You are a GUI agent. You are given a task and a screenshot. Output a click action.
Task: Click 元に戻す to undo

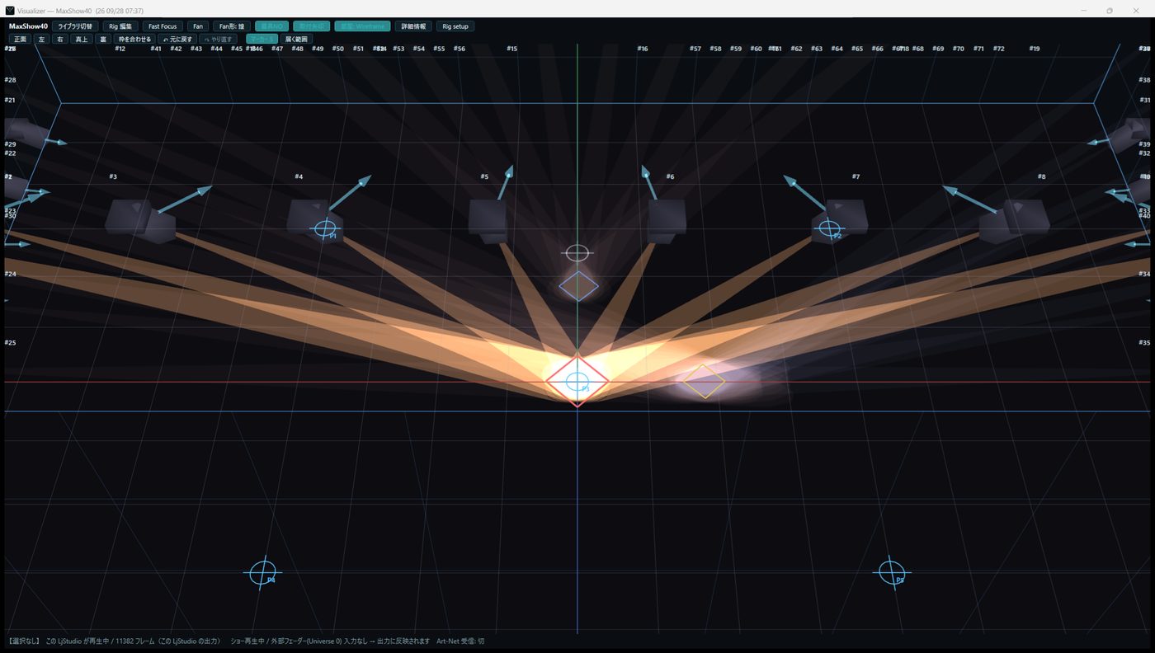177,39
